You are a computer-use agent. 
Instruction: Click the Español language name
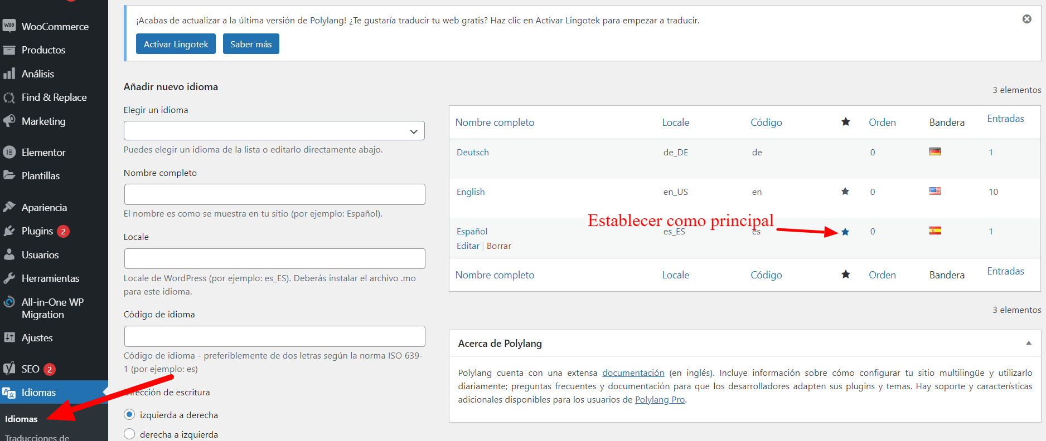[472, 232]
